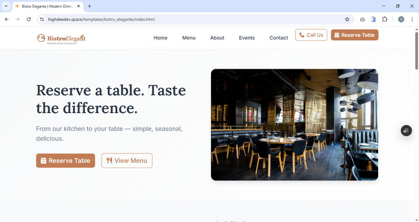Image resolution: width=419 pixels, height=222 pixels.
Task: Click the tagline 'From our kitchen to your table'
Action: (x=80, y=129)
